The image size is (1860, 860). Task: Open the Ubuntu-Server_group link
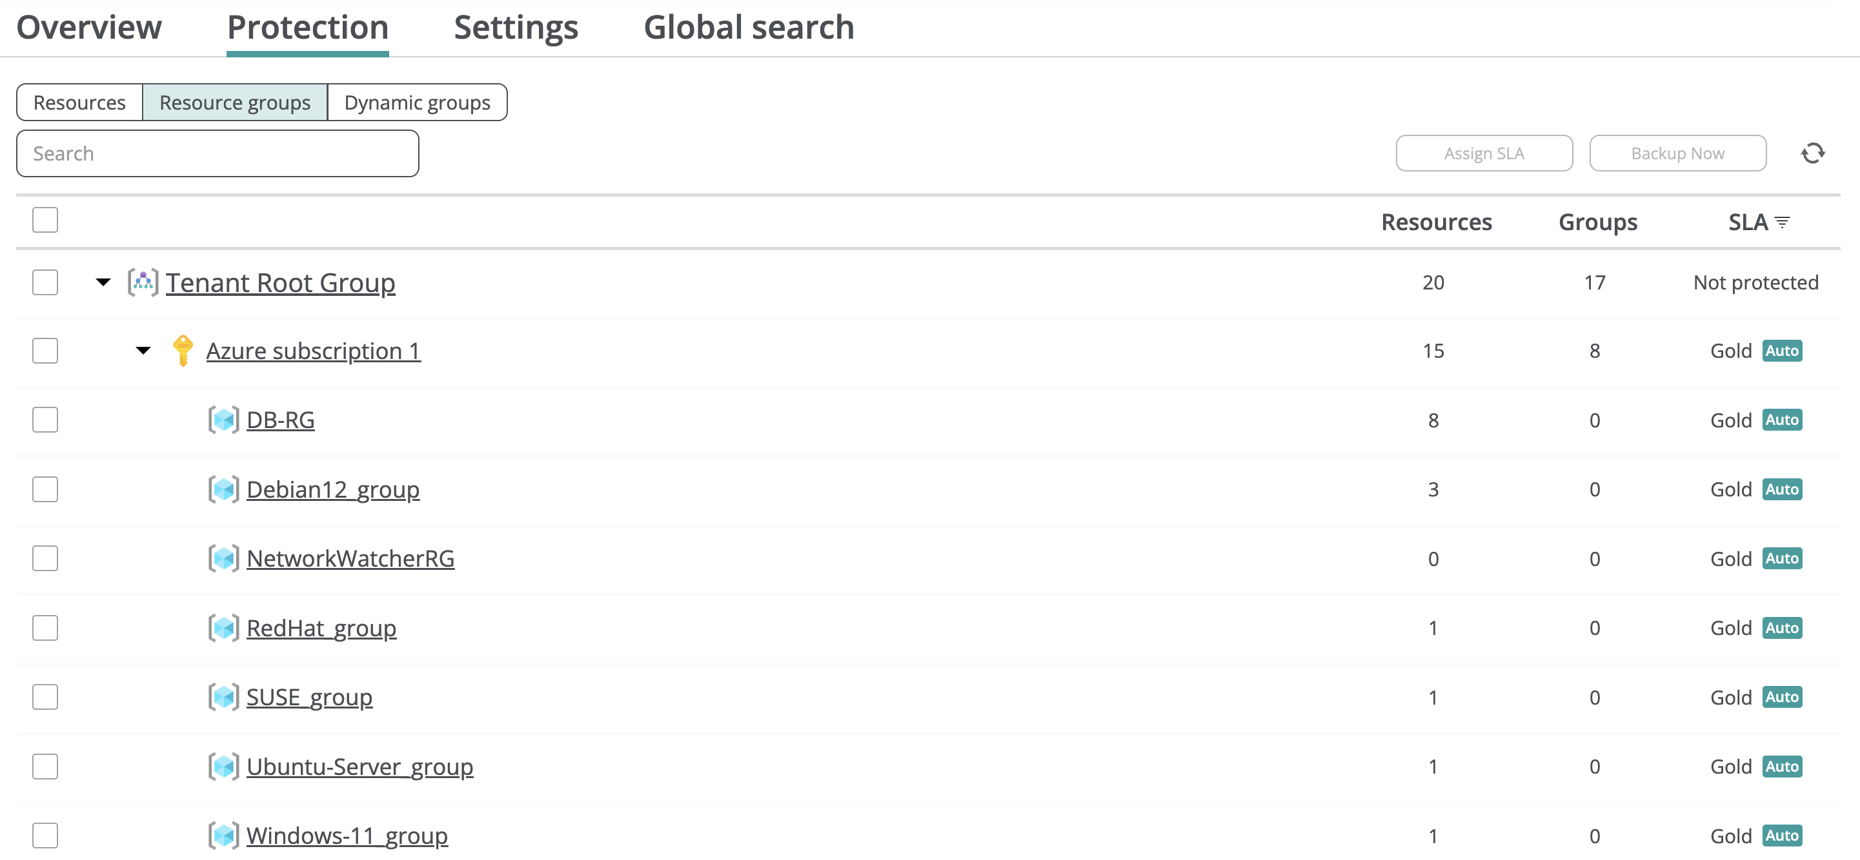coord(359,767)
